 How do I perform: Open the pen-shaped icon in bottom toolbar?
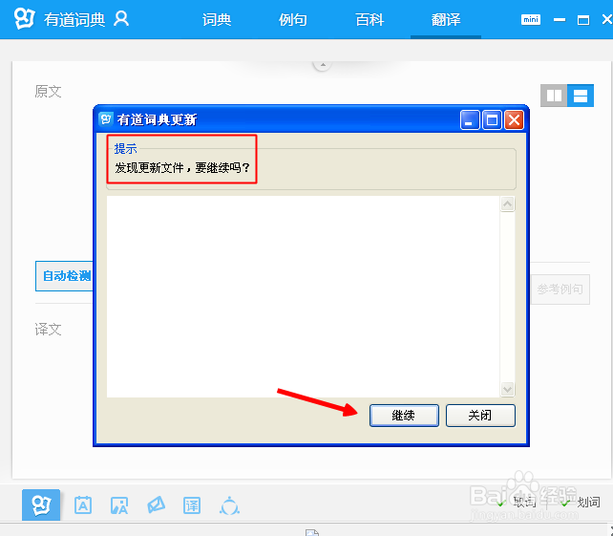(156, 505)
